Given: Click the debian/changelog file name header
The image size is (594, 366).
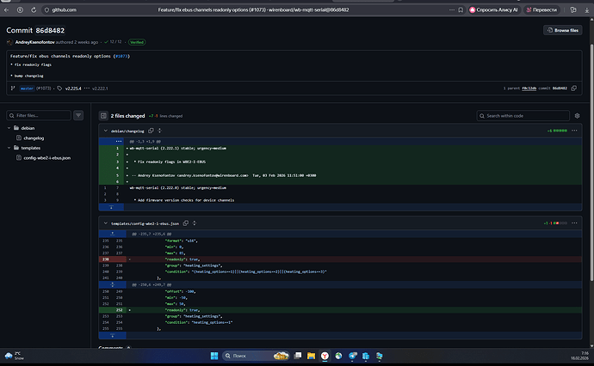Looking at the screenshot, I should pos(127,131).
